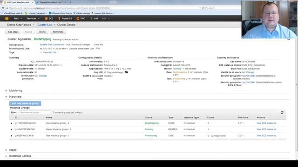Click the AWS console home cube icon

[7, 19]
